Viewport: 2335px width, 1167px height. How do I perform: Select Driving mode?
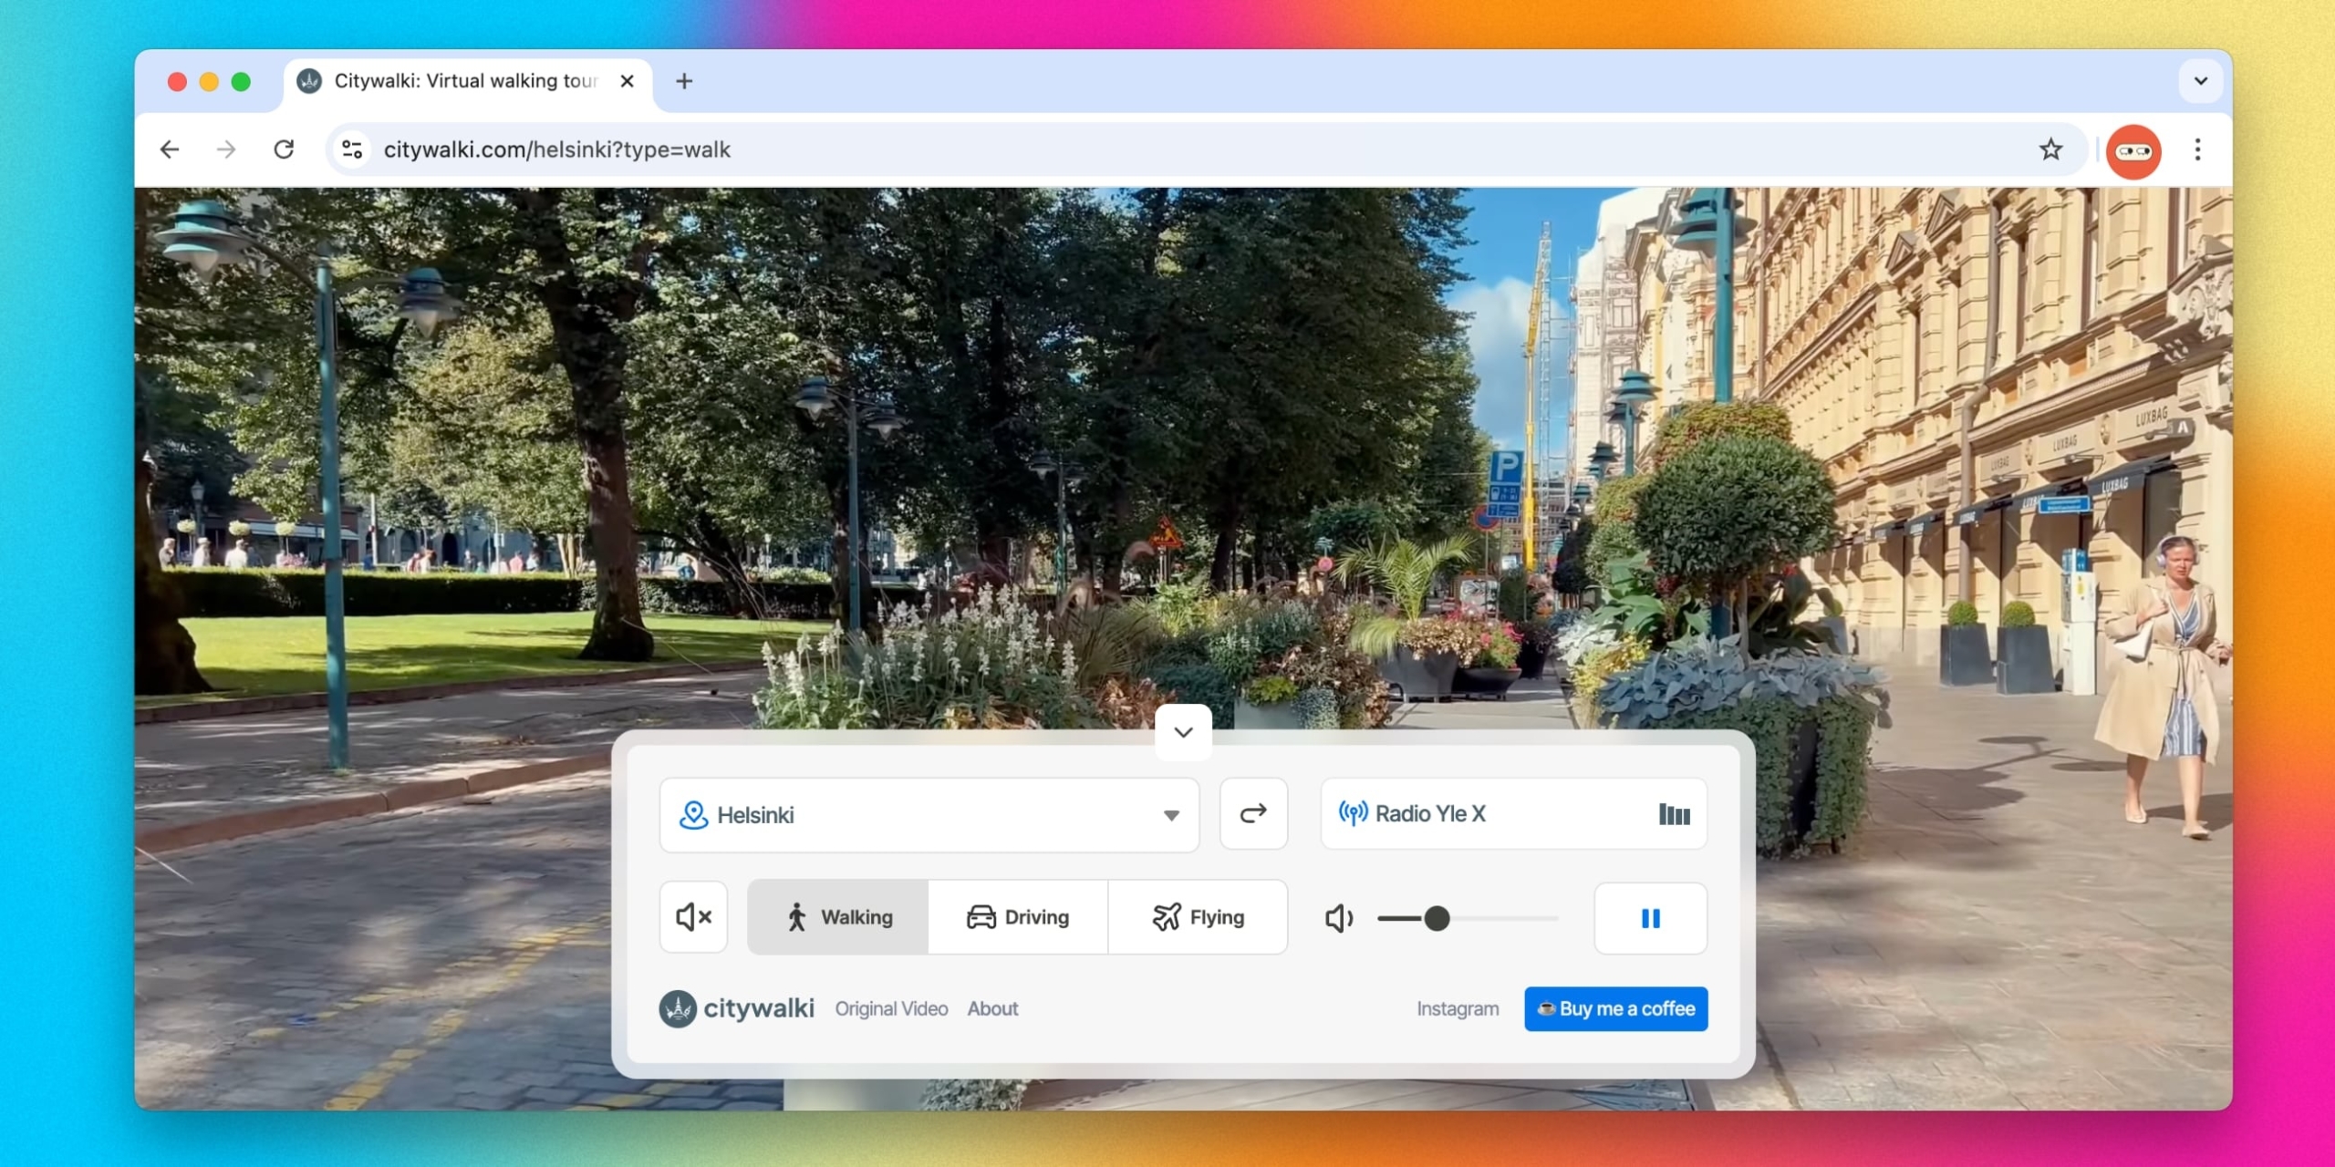coord(1018,917)
